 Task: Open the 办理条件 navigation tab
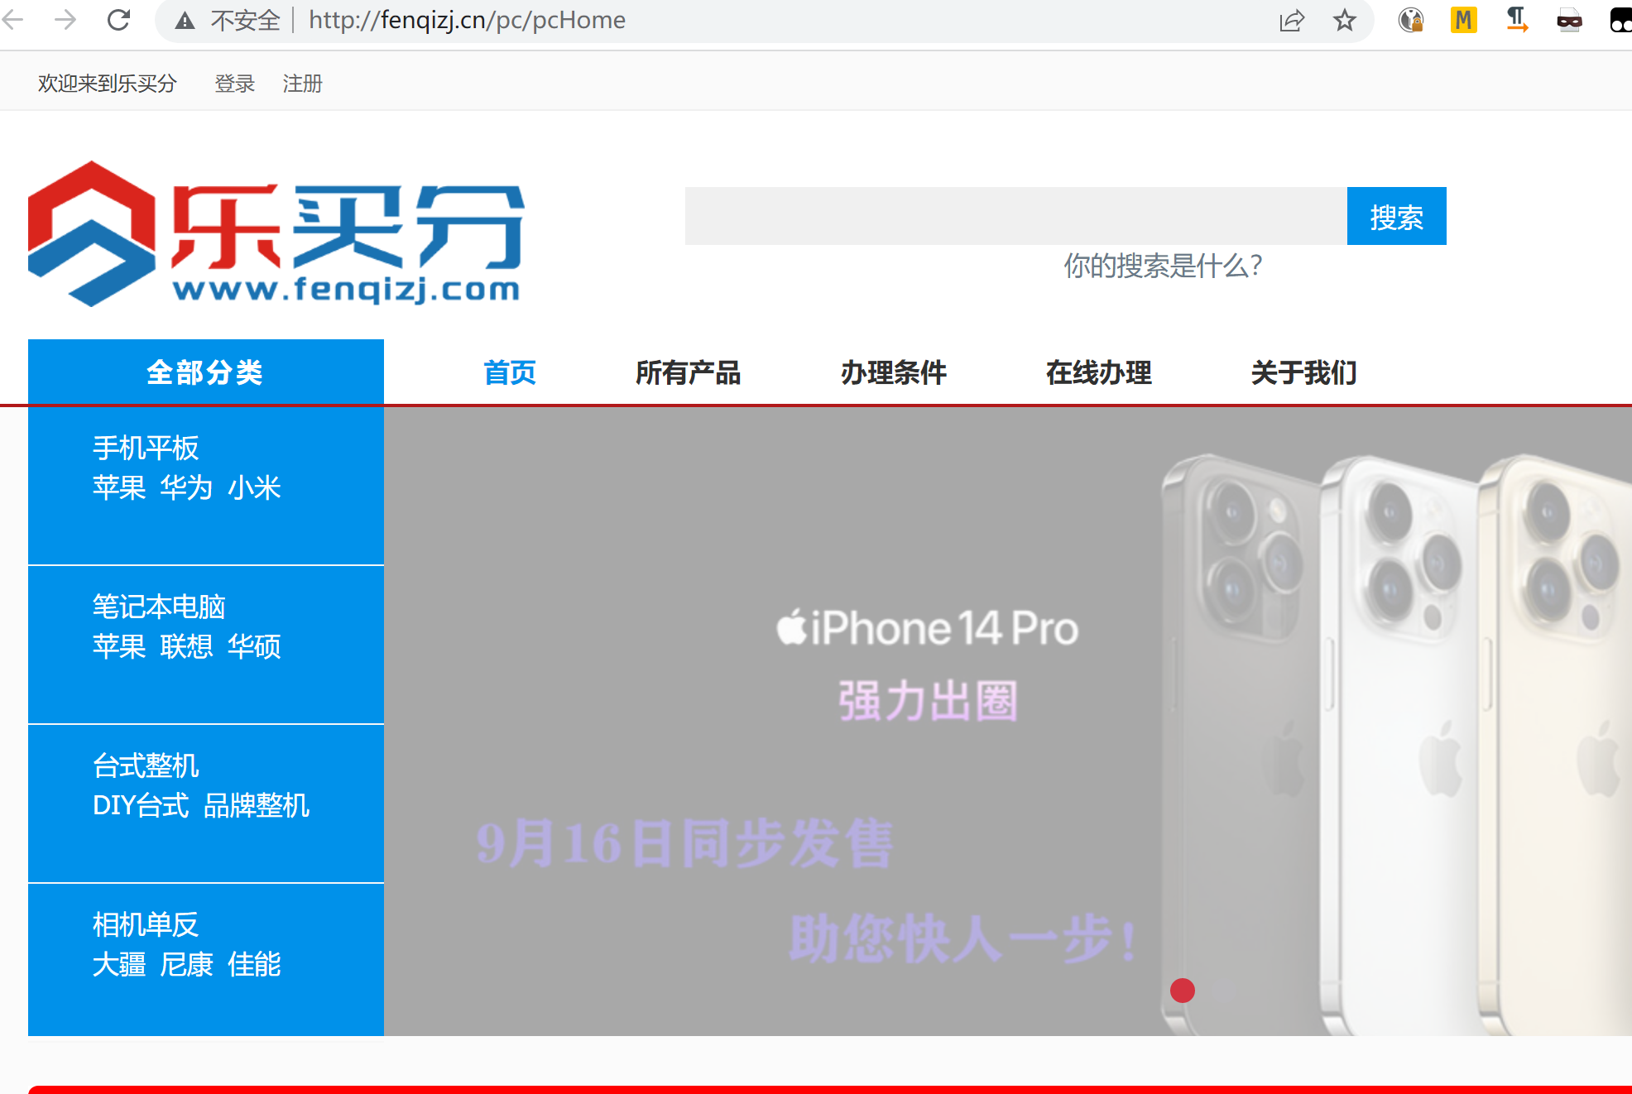pos(893,373)
